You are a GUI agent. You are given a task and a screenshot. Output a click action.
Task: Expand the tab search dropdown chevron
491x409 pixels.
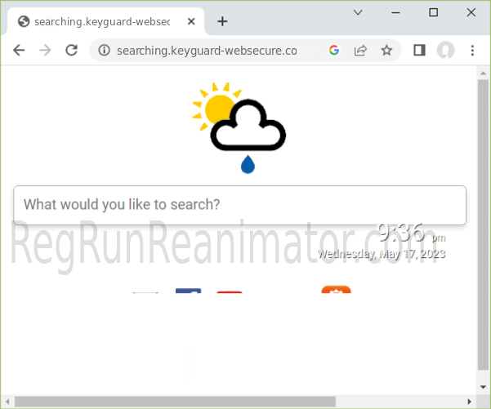click(358, 12)
